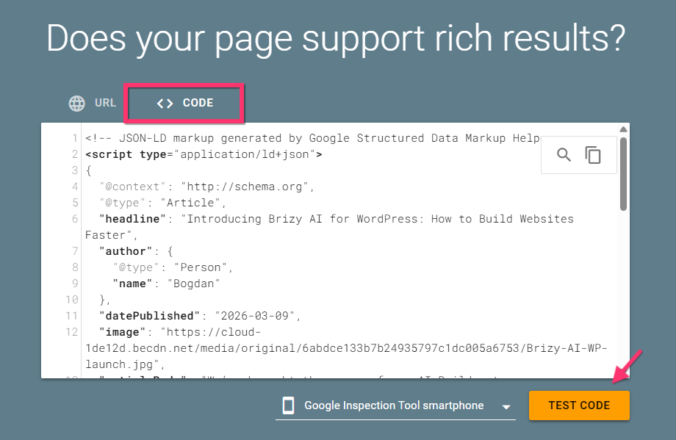Click the "Person" type value
Screen dimensions: 676x440
point(201,267)
